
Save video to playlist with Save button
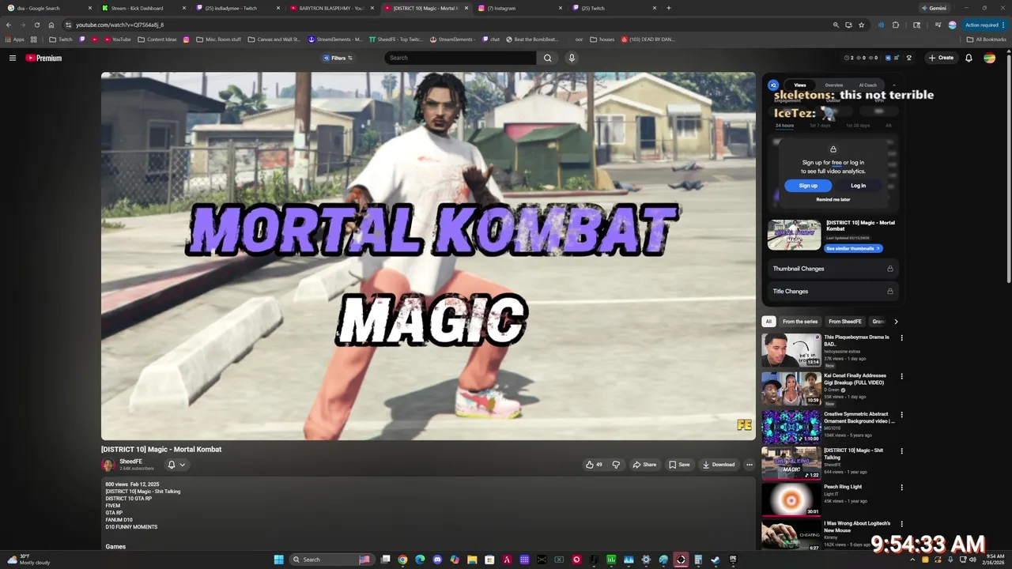tap(679, 465)
